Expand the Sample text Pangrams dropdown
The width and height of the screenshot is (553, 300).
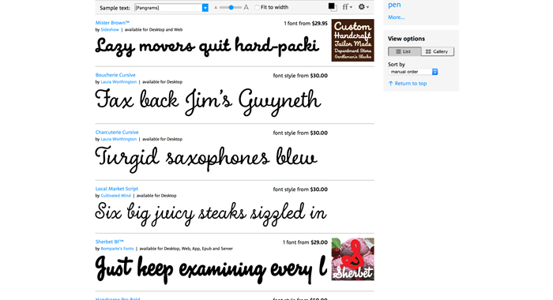coord(205,8)
